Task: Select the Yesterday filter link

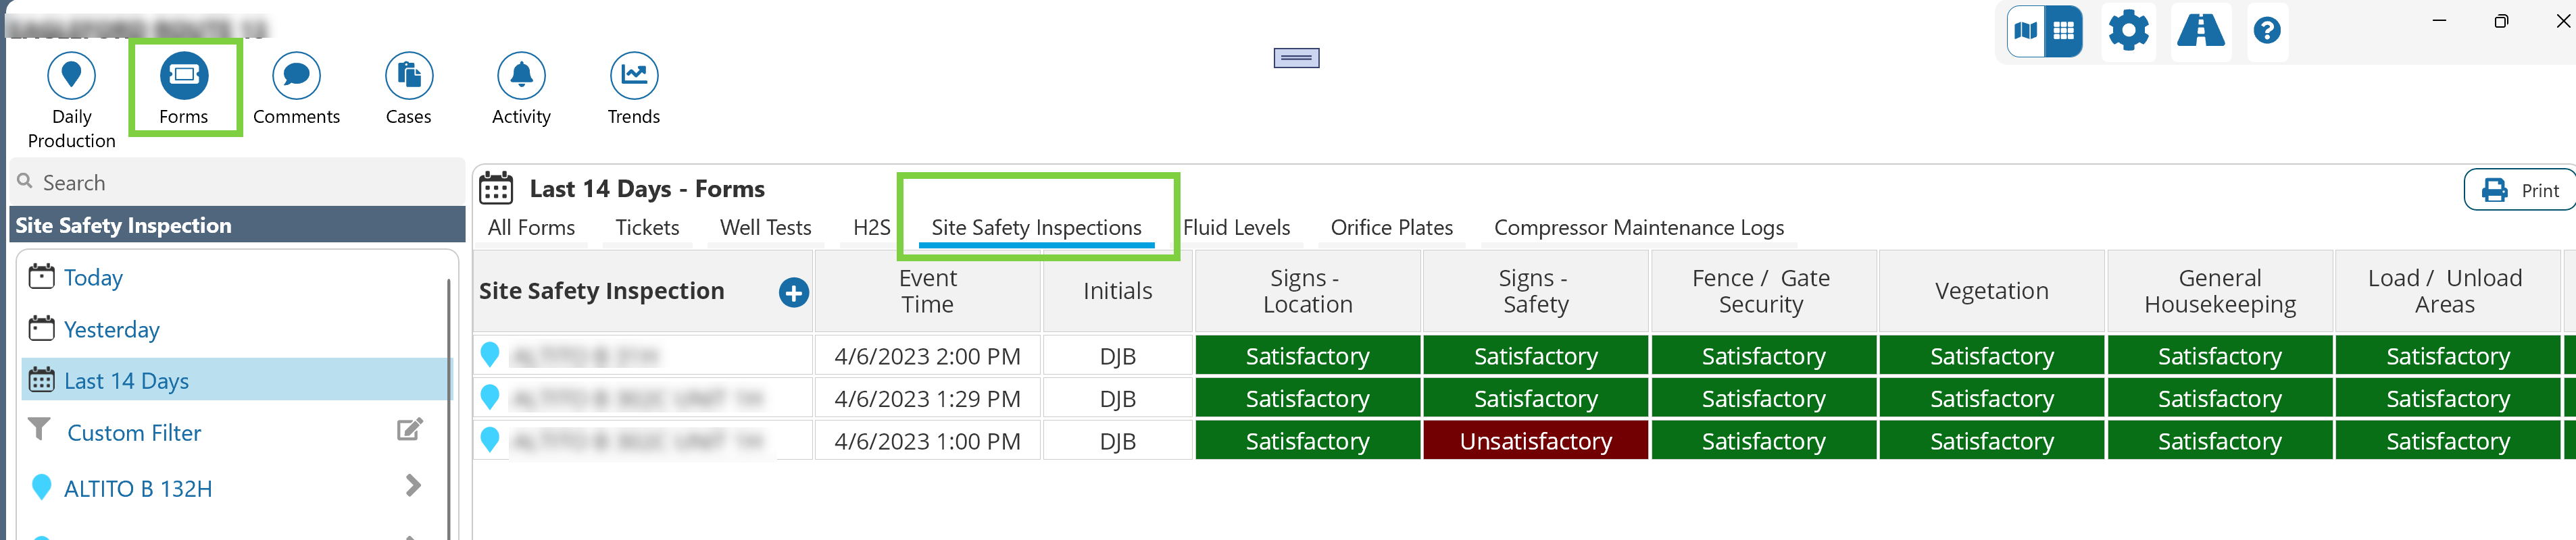Action: 111,329
